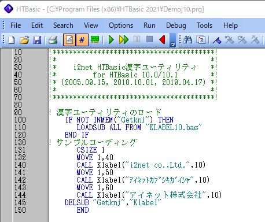Click the green device board icon
This screenshot has height=222, width=265.
click(x=95, y=39)
